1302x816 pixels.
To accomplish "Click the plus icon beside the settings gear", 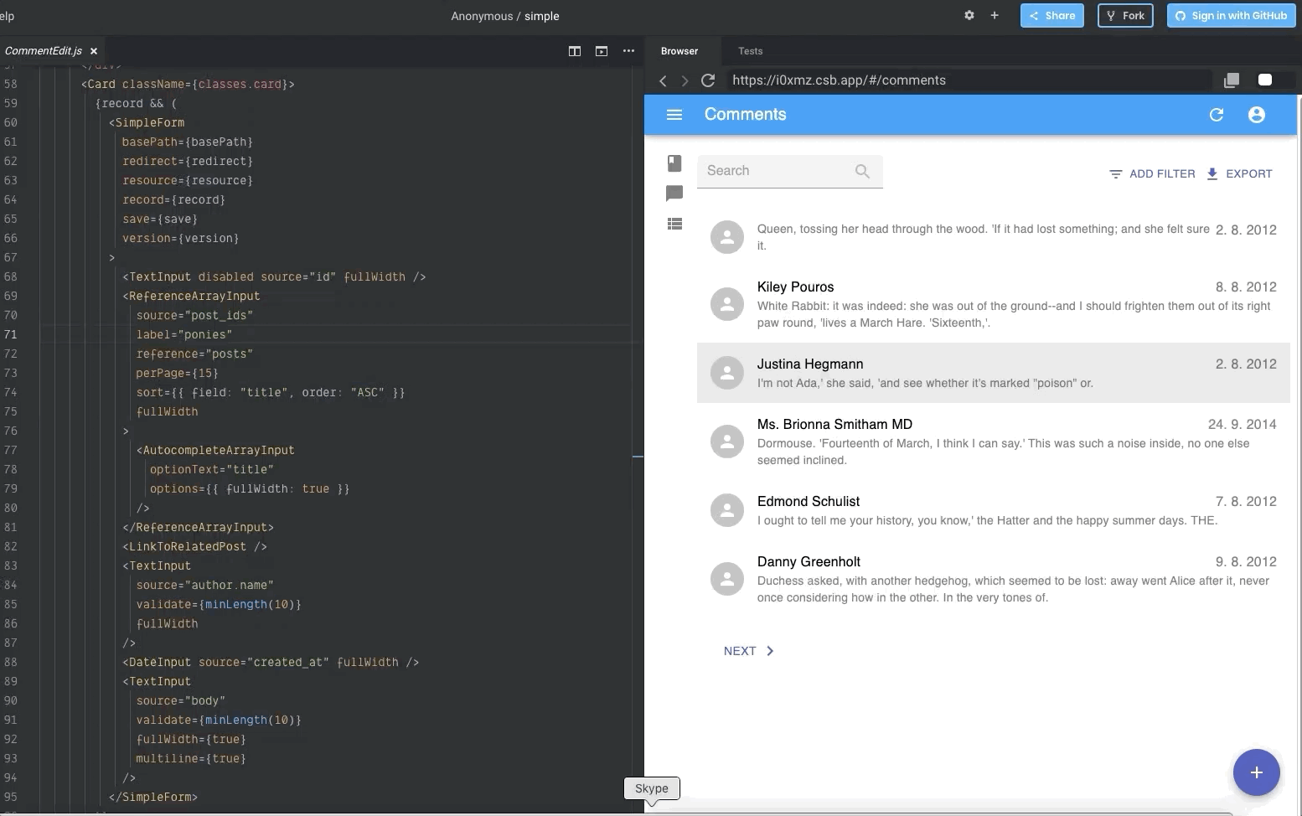I will [x=995, y=15].
